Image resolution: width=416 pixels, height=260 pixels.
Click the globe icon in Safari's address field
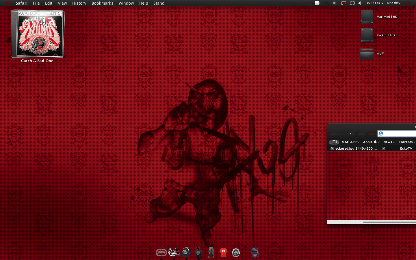coord(381,133)
